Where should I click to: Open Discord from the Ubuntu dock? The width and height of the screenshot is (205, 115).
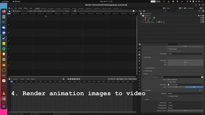pos(4,33)
